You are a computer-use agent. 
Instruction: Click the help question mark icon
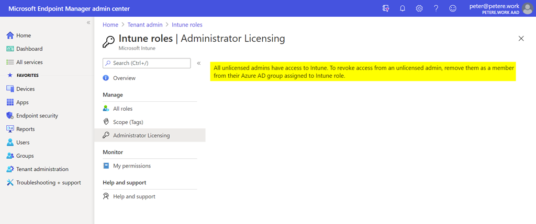(436, 8)
